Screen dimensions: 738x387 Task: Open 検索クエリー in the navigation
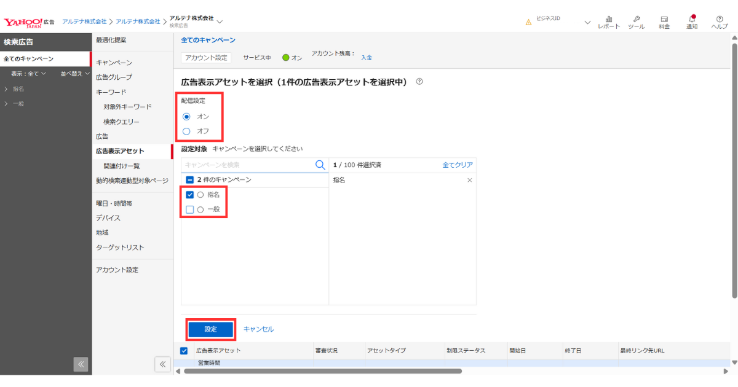click(x=121, y=122)
